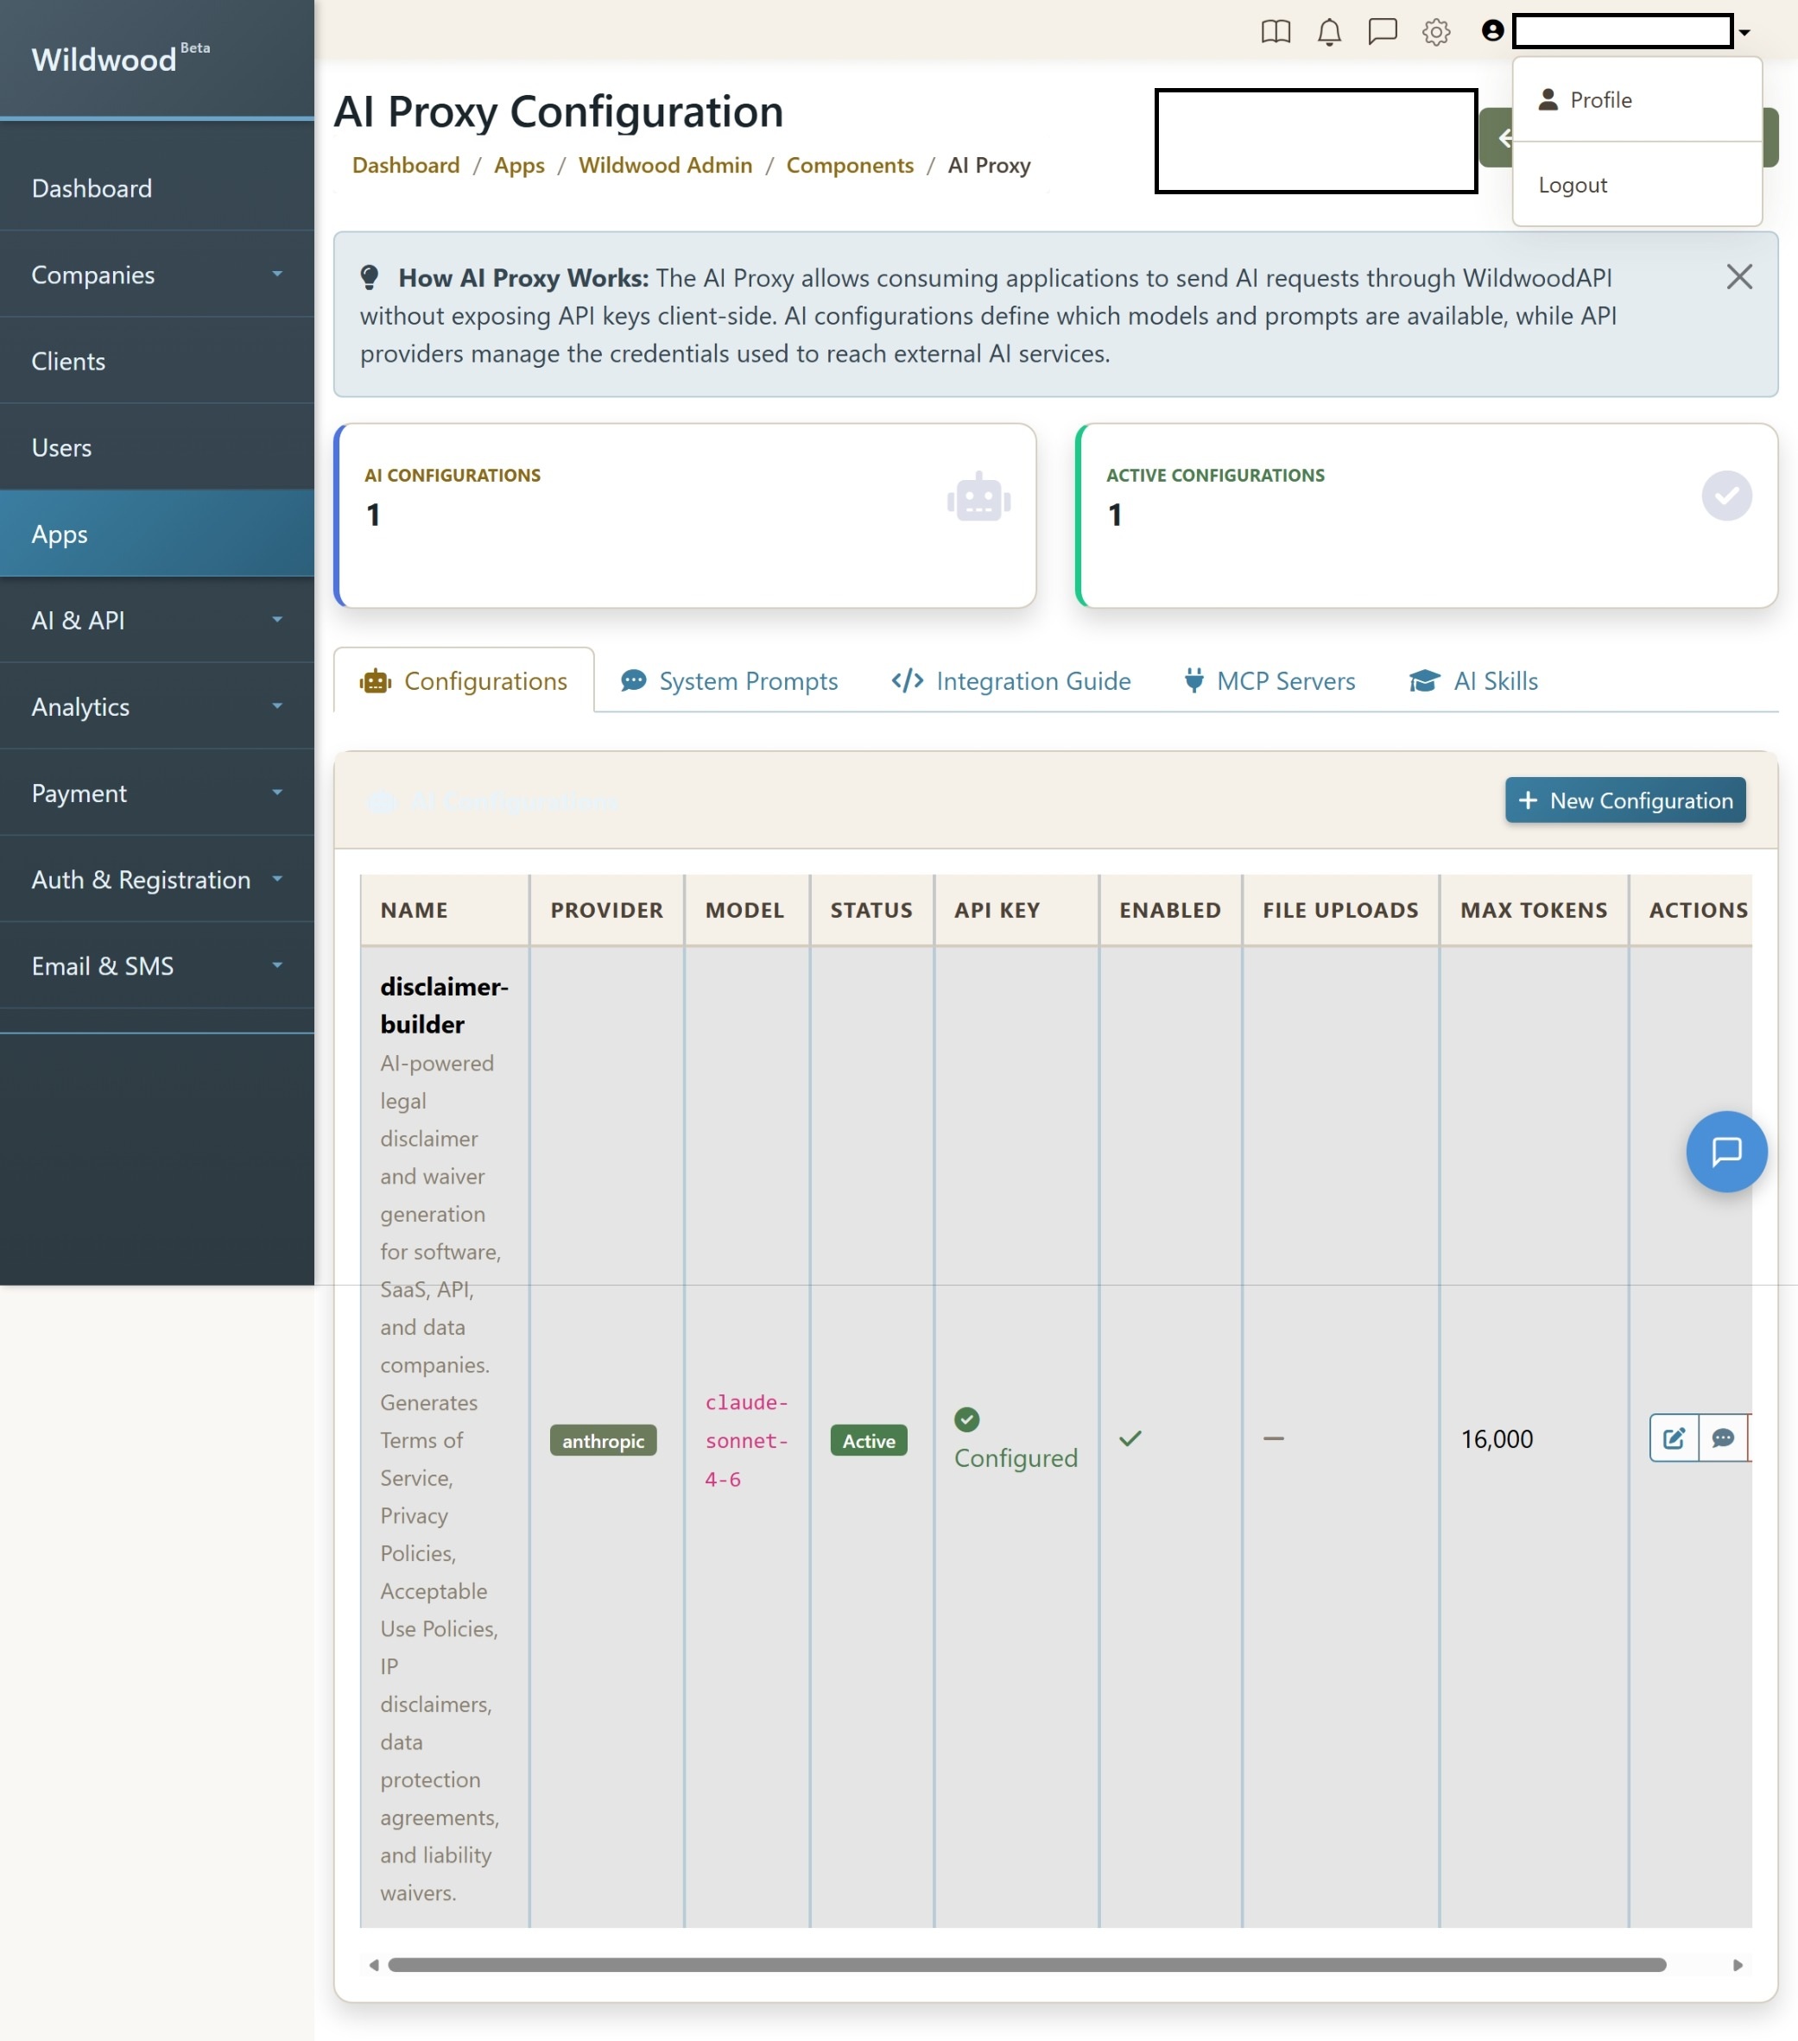Click the New Configuration button
The height and width of the screenshot is (2041, 1798).
[x=1624, y=799]
